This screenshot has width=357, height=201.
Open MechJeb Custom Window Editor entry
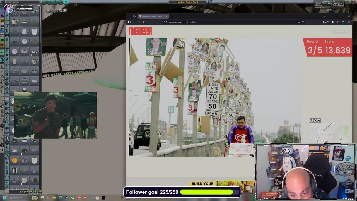[x=324, y=3]
